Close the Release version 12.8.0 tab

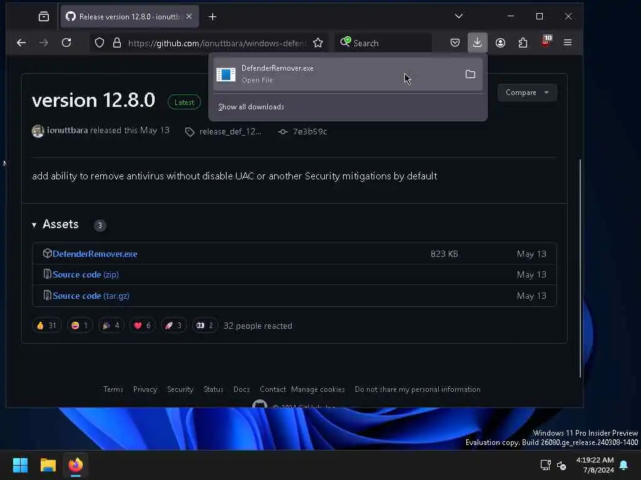189,16
